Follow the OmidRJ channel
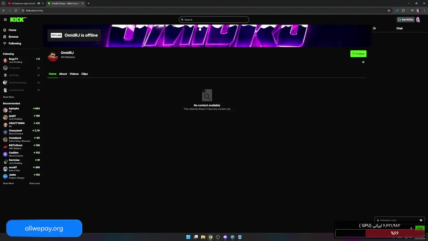Image resolution: width=428 pixels, height=241 pixels. pos(358,54)
